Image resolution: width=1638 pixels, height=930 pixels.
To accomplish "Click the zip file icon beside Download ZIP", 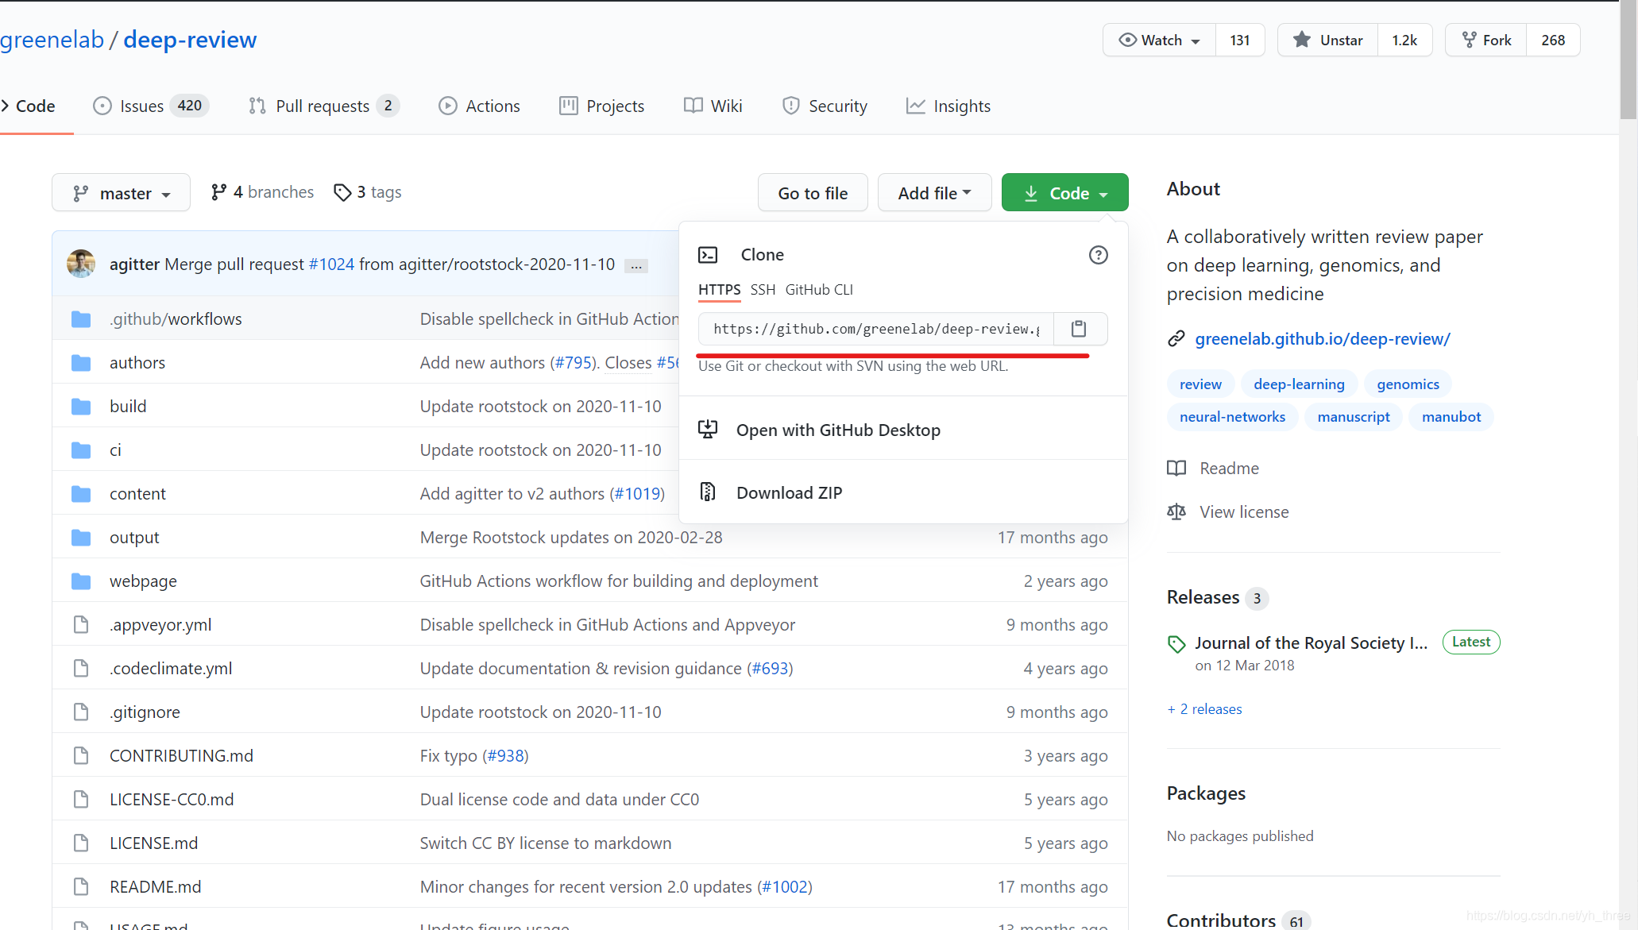I will tap(707, 492).
